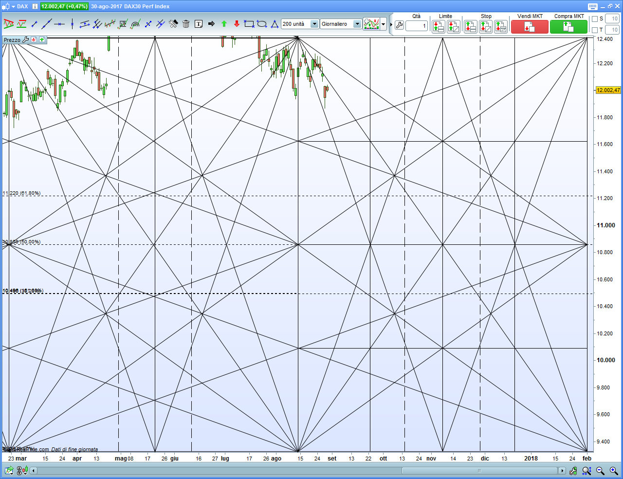Select the vertical line tool
This screenshot has height=479, width=623.
(72, 24)
